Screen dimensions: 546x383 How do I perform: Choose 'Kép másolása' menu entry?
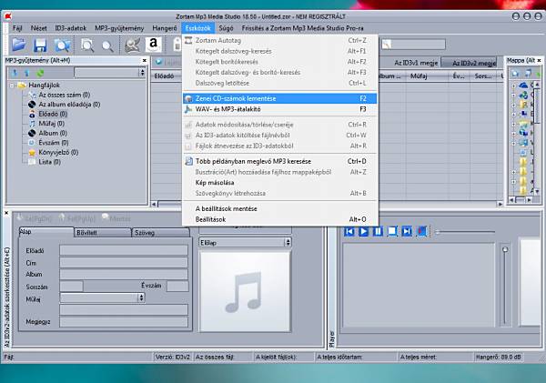(x=280, y=183)
